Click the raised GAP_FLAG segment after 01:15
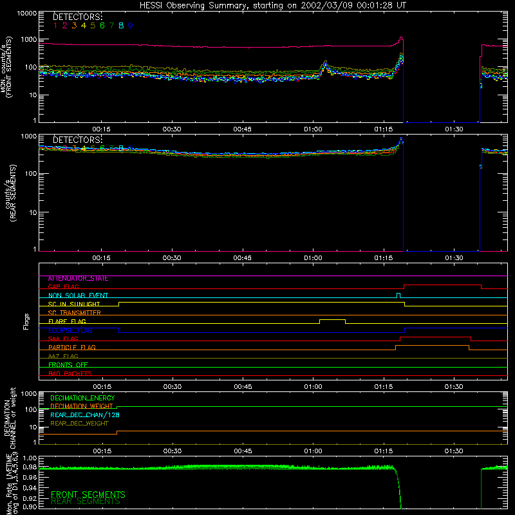515x515 pixels. click(x=442, y=285)
